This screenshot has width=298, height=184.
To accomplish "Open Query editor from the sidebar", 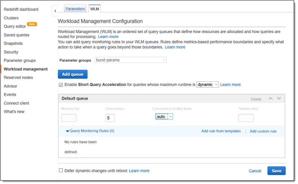I will 15,26.
